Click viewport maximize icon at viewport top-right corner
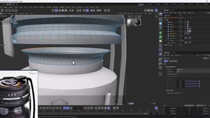 [x=125, y=13]
